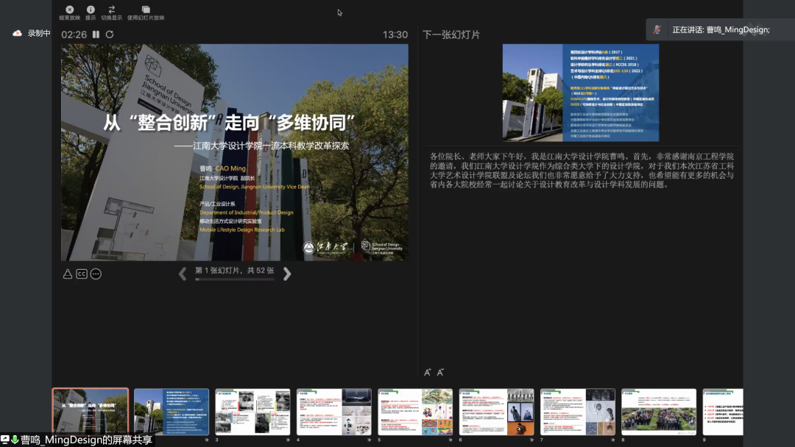Select slide 5 thumbnail in filmstrip
The image size is (795, 447).
coord(415,412)
